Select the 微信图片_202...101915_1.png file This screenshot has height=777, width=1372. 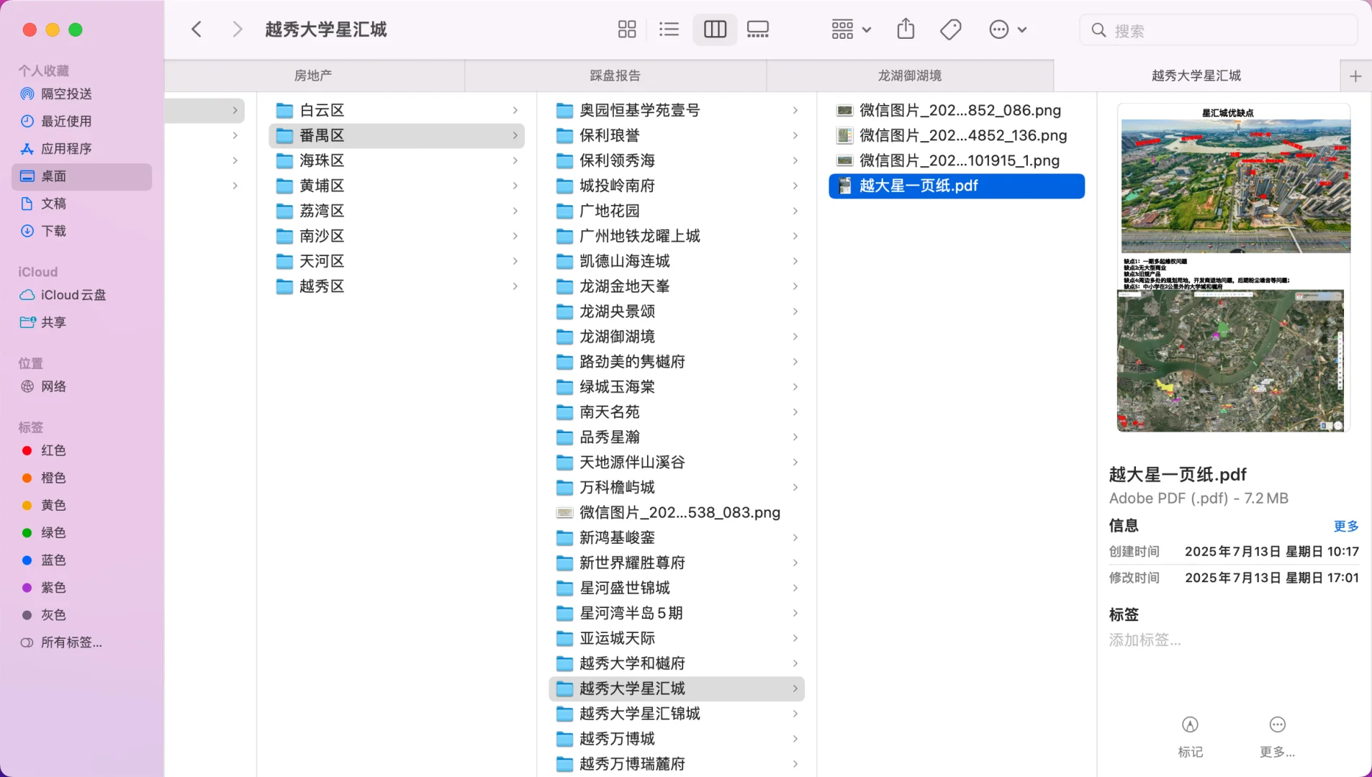click(957, 160)
